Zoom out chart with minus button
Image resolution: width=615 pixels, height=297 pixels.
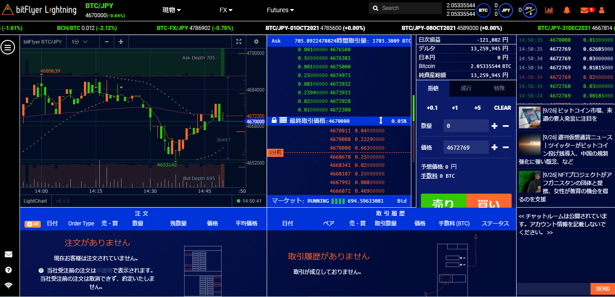click(x=107, y=42)
